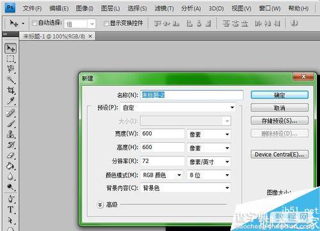Image resolution: width=320 pixels, height=231 pixels.
Task: Select the Paint Bucket tool
Action: click(x=10, y=166)
